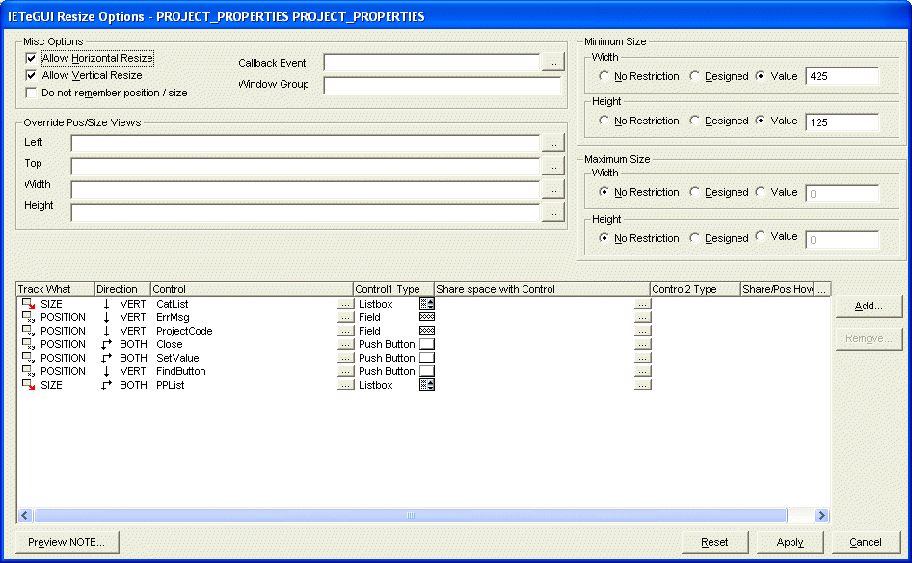Select Designed for Minimum Size Width

[695, 76]
